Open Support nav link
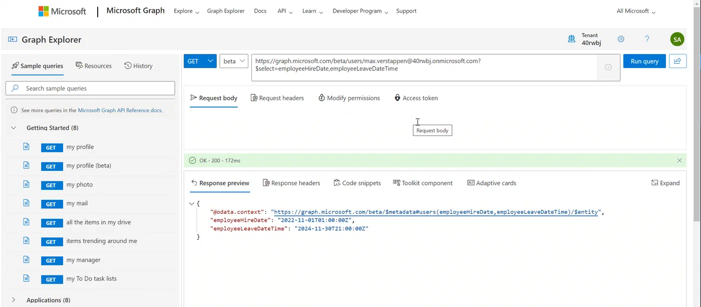The height and width of the screenshot is (307, 701). click(406, 11)
